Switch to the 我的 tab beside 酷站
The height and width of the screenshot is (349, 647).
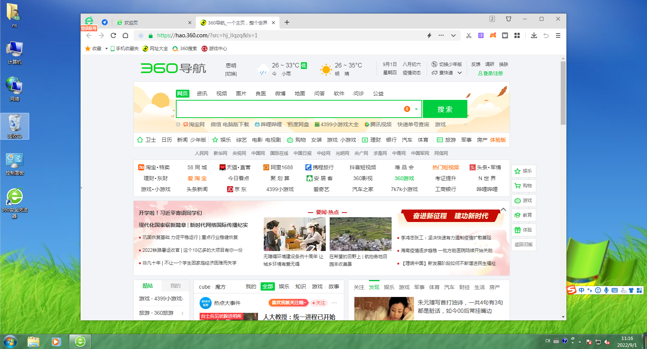pyautogui.click(x=175, y=286)
